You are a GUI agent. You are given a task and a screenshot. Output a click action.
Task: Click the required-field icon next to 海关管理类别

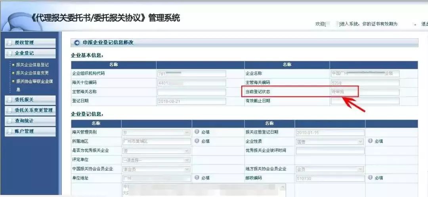pos(197,132)
